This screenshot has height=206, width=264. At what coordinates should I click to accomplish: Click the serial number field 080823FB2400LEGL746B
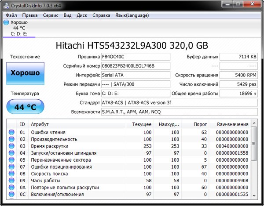click(136, 66)
